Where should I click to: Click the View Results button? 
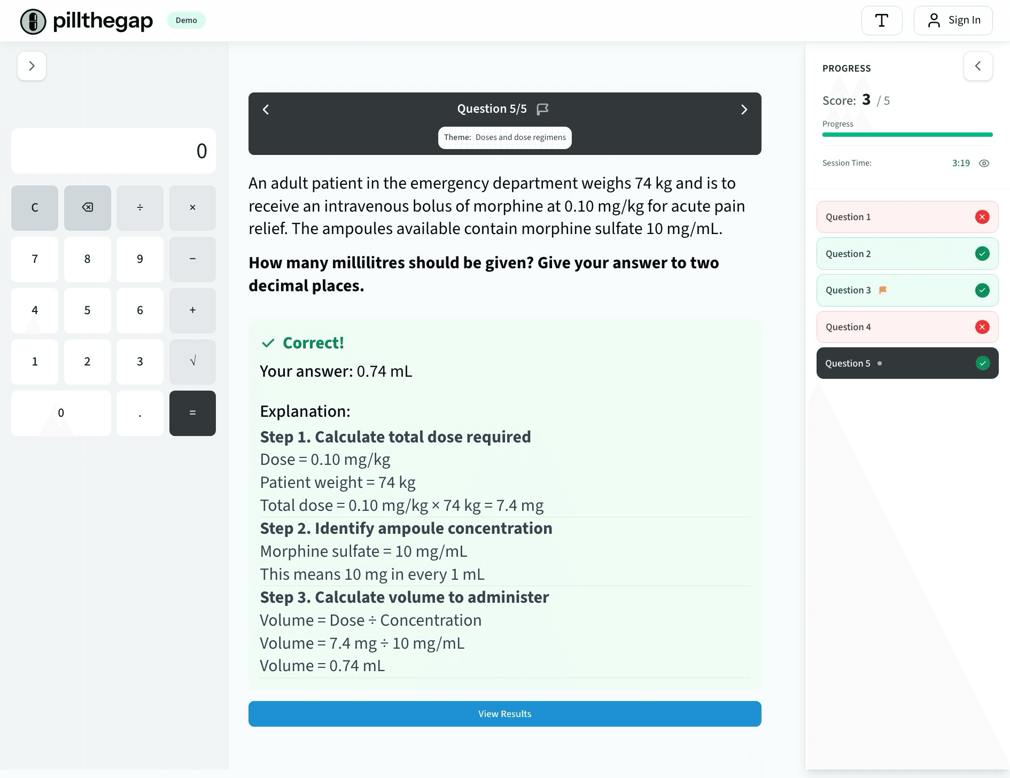[x=504, y=714]
